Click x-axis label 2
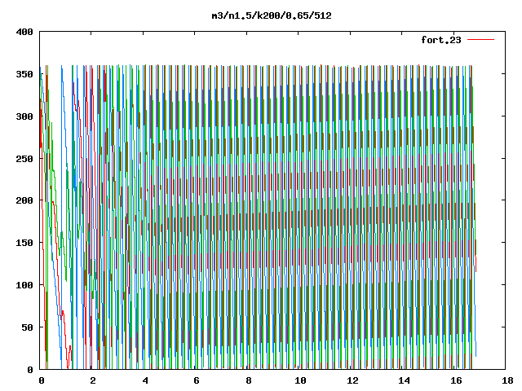 [x=93, y=380]
